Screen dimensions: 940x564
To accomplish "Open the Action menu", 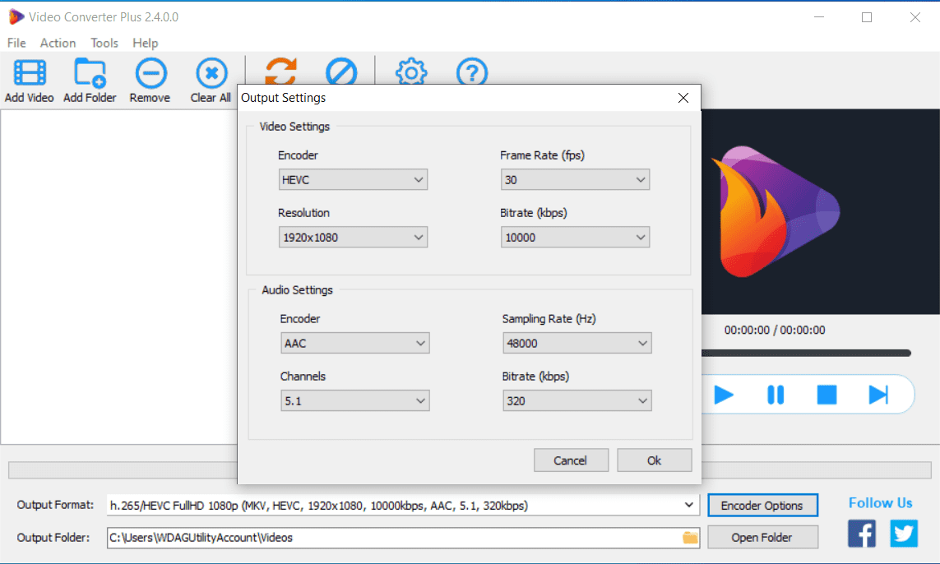I will (x=58, y=43).
